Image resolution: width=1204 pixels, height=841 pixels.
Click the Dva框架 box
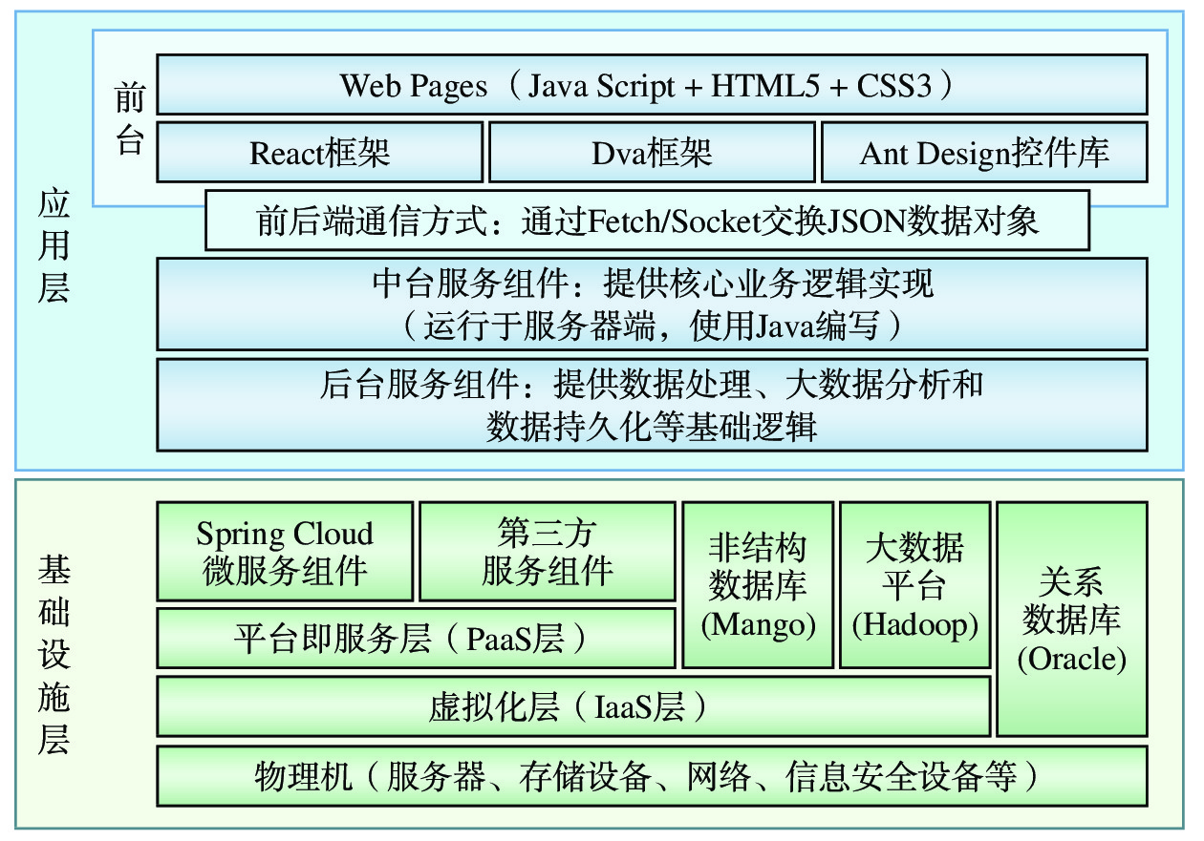pos(652,152)
